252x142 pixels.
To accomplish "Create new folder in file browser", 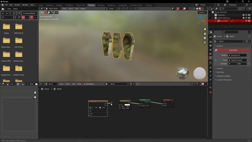I will (x=19, y=13).
